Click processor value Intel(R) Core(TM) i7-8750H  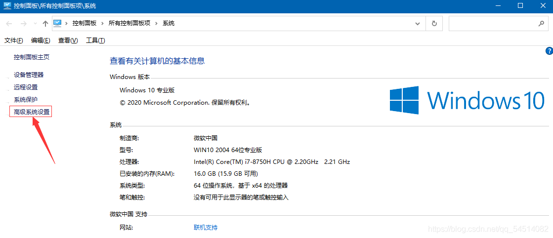coord(272,162)
